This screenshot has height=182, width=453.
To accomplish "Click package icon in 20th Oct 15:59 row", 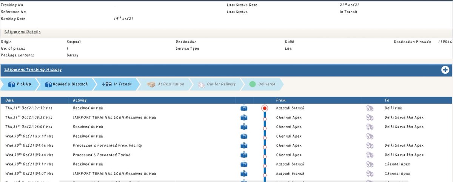I will [244, 136].
